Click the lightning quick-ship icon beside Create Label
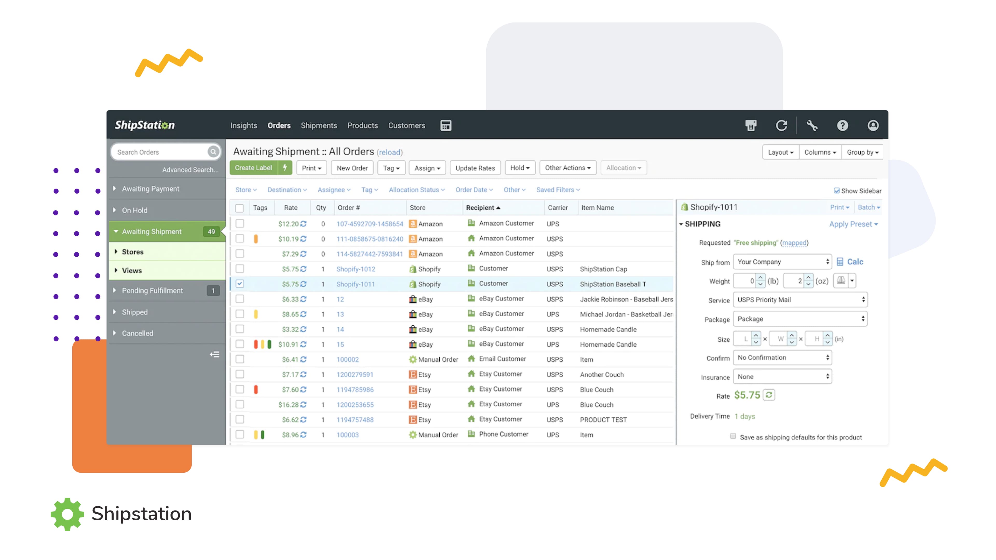The height and width of the screenshot is (560, 996). pyautogui.click(x=285, y=168)
